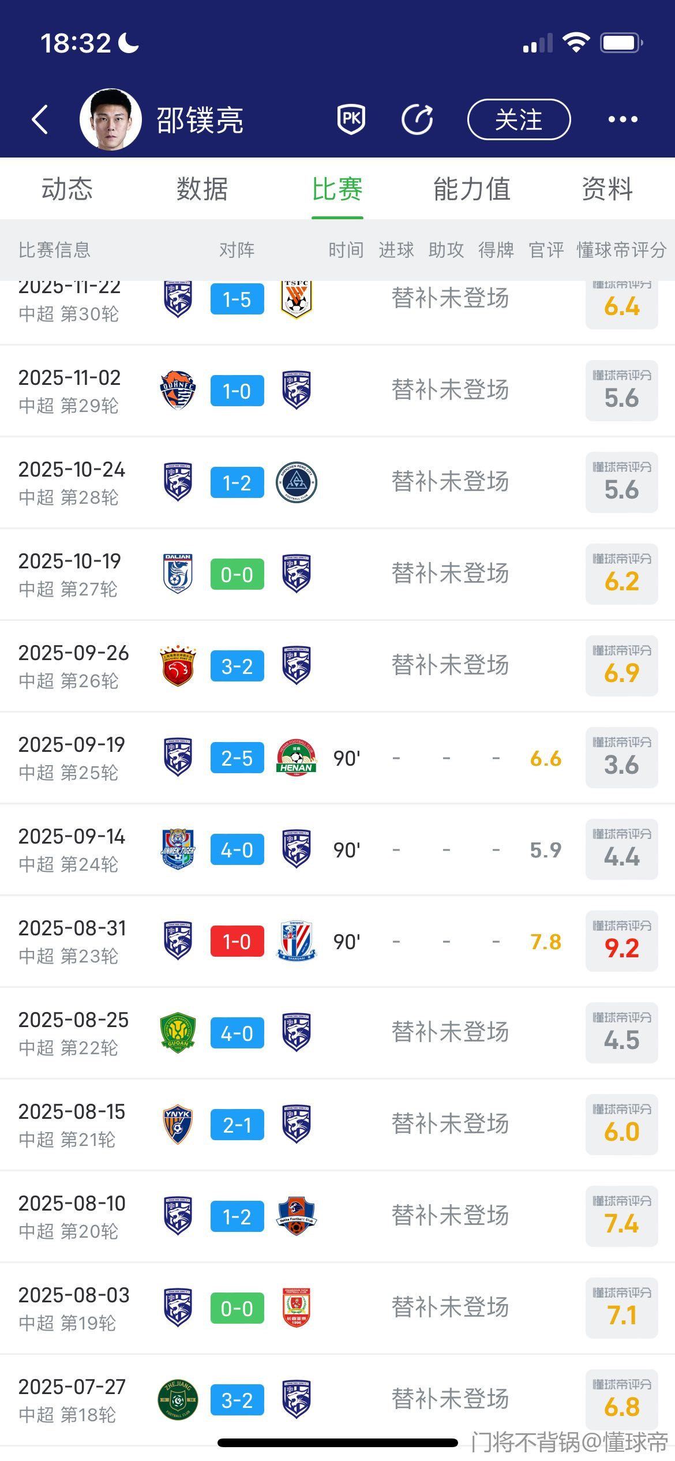This screenshot has width=675, height=1461.
Task: Open the 资料 tab
Action: [x=607, y=189]
